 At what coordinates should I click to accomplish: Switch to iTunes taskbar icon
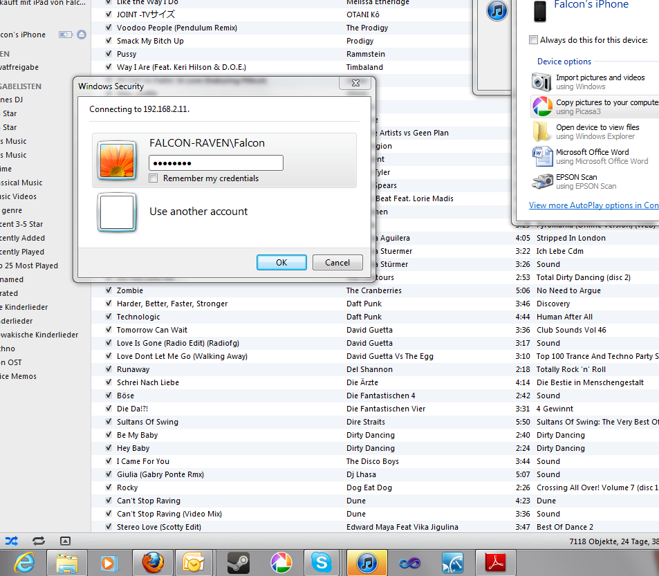pyautogui.click(x=367, y=563)
